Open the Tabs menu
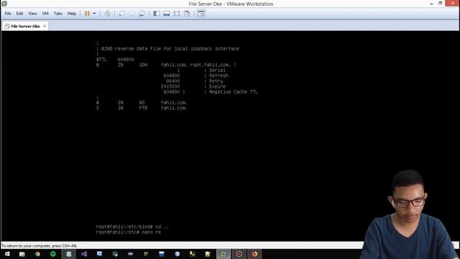The width and height of the screenshot is (460, 259). [x=57, y=14]
